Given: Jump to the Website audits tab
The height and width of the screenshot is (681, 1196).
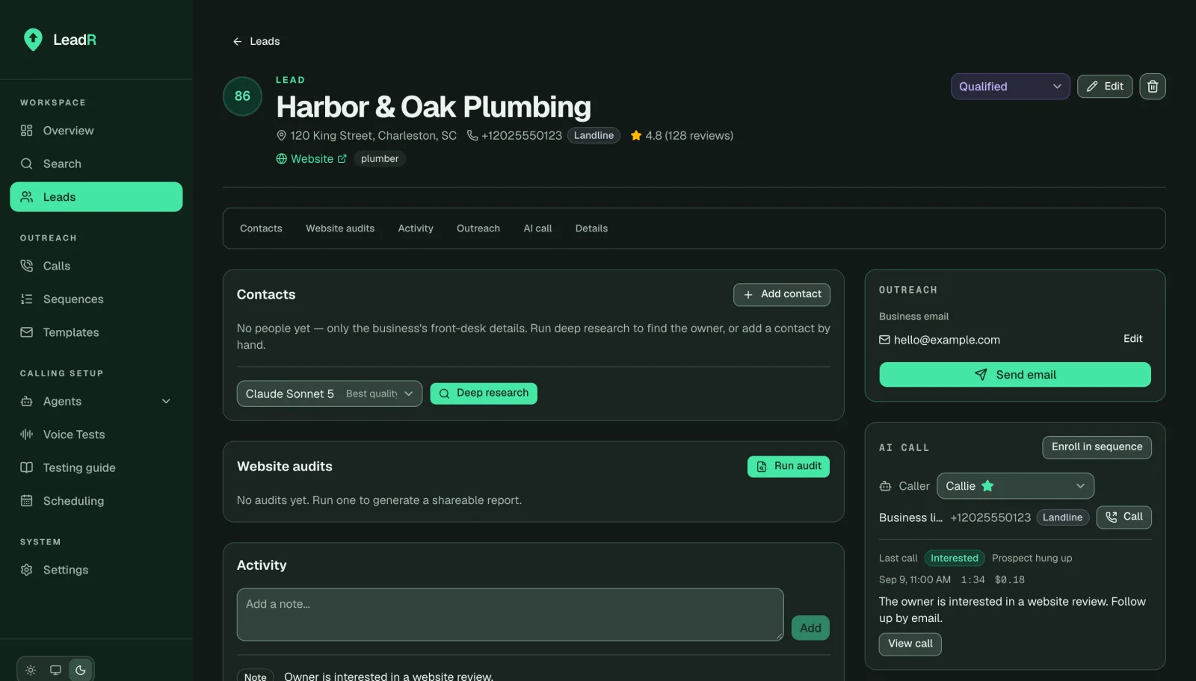Looking at the screenshot, I should 340,228.
